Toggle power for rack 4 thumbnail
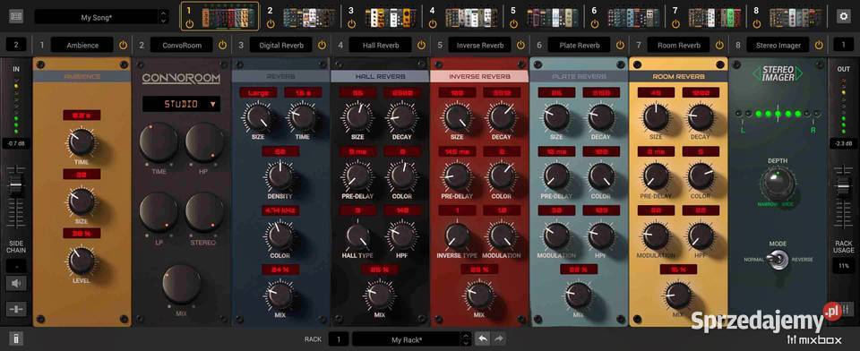The width and height of the screenshot is (860, 351). 433,23
